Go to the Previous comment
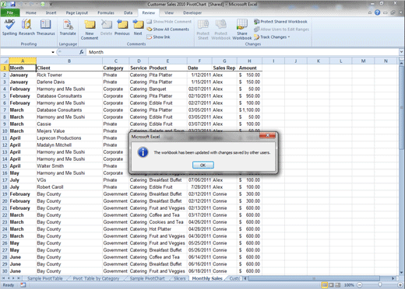The height and width of the screenshot is (289, 405). click(122, 27)
